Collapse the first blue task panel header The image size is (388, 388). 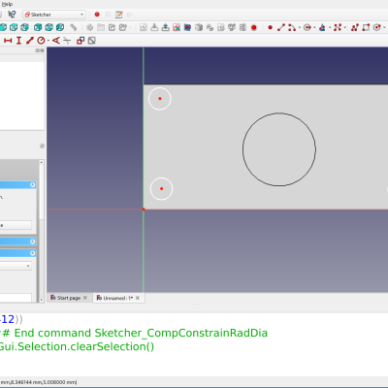33,184
